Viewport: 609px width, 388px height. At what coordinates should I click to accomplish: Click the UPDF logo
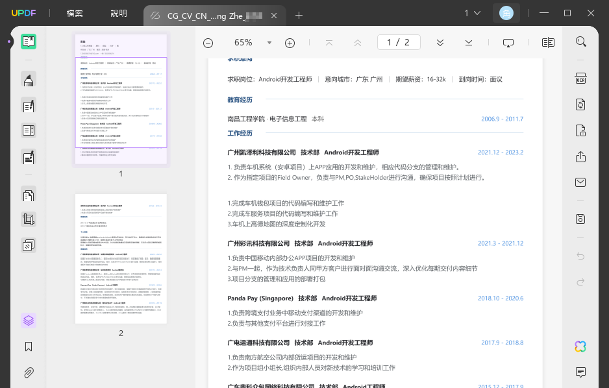[23, 13]
